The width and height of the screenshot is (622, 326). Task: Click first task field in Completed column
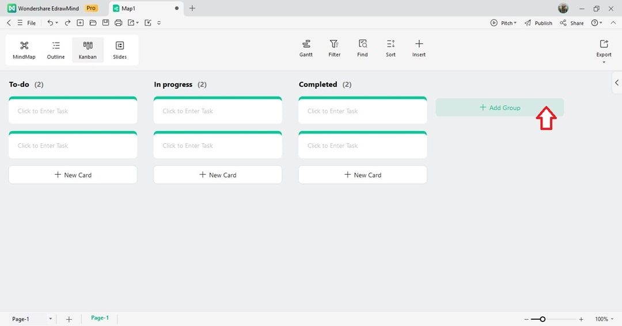(x=362, y=111)
